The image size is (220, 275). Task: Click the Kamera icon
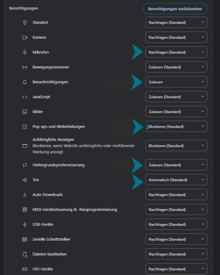[x=25, y=37]
